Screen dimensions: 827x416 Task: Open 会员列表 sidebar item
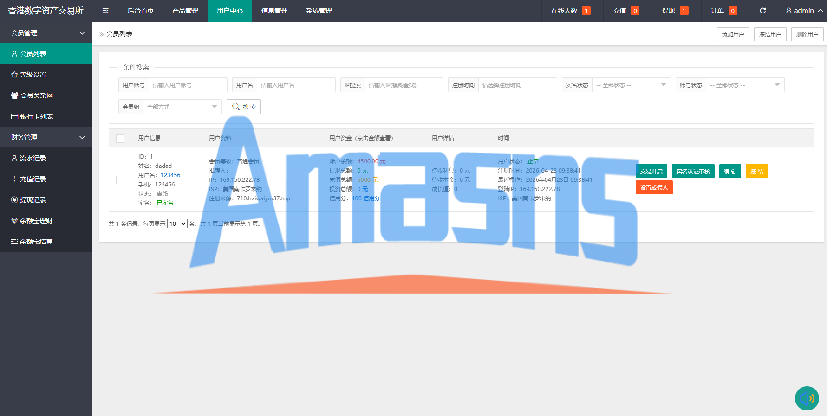pos(46,54)
